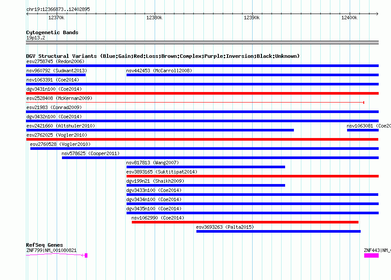Open the nsv817813 (Wang2007) variant label
The height and width of the screenshot is (280, 391).
152,163
